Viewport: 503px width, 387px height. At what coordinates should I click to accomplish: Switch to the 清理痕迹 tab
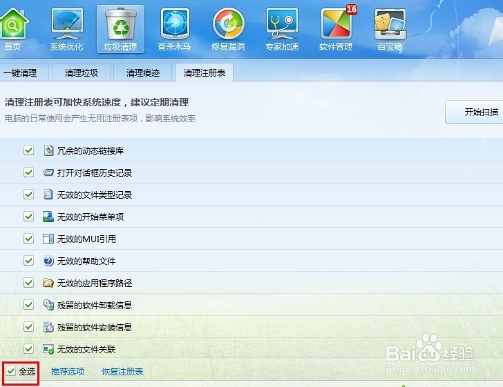pyautogui.click(x=142, y=72)
